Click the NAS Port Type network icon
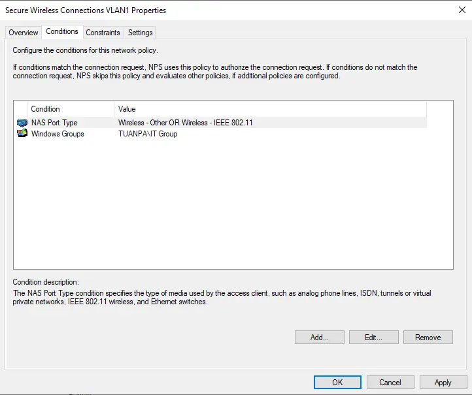 point(22,123)
